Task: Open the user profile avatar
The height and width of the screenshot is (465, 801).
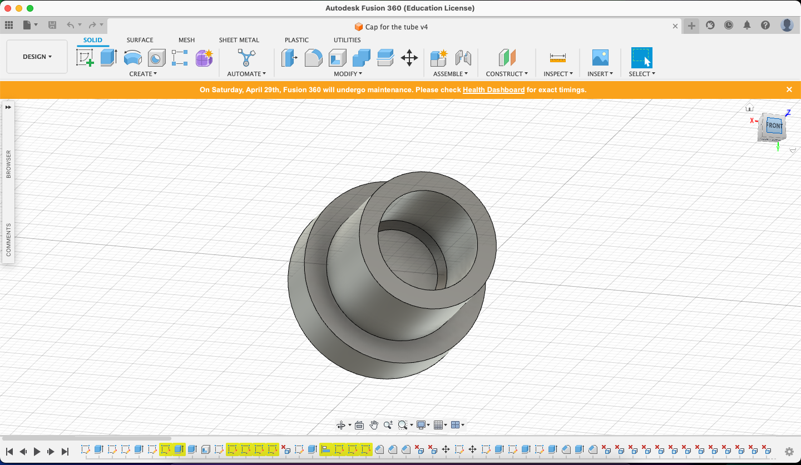Action: (x=787, y=25)
